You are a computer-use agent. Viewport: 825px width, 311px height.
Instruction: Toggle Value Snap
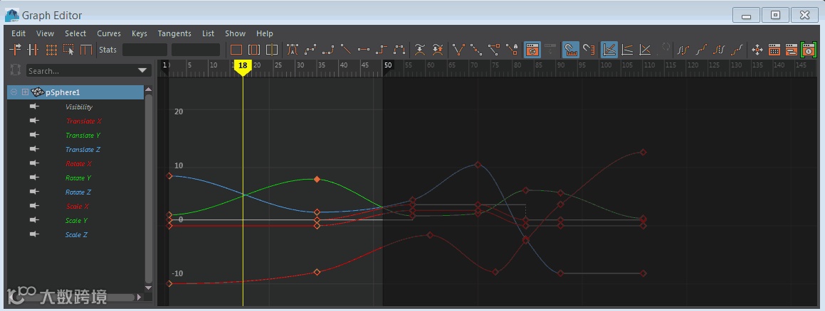[589, 50]
